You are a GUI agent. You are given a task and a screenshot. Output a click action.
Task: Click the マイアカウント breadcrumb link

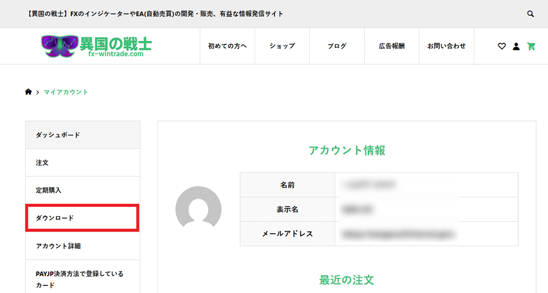coord(66,92)
